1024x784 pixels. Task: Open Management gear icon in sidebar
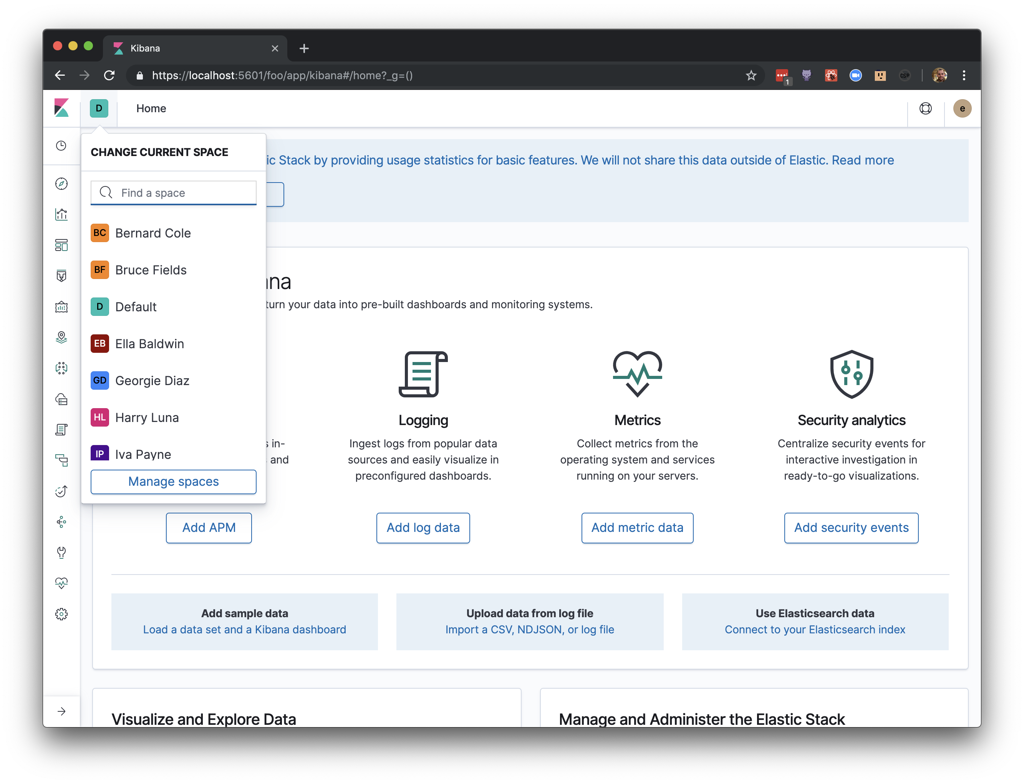[61, 614]
